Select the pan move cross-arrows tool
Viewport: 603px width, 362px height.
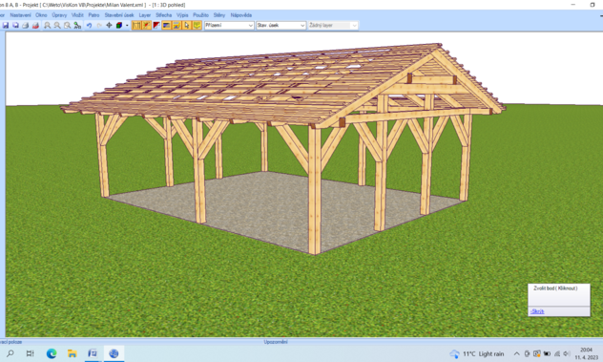(x=109, y=26)
